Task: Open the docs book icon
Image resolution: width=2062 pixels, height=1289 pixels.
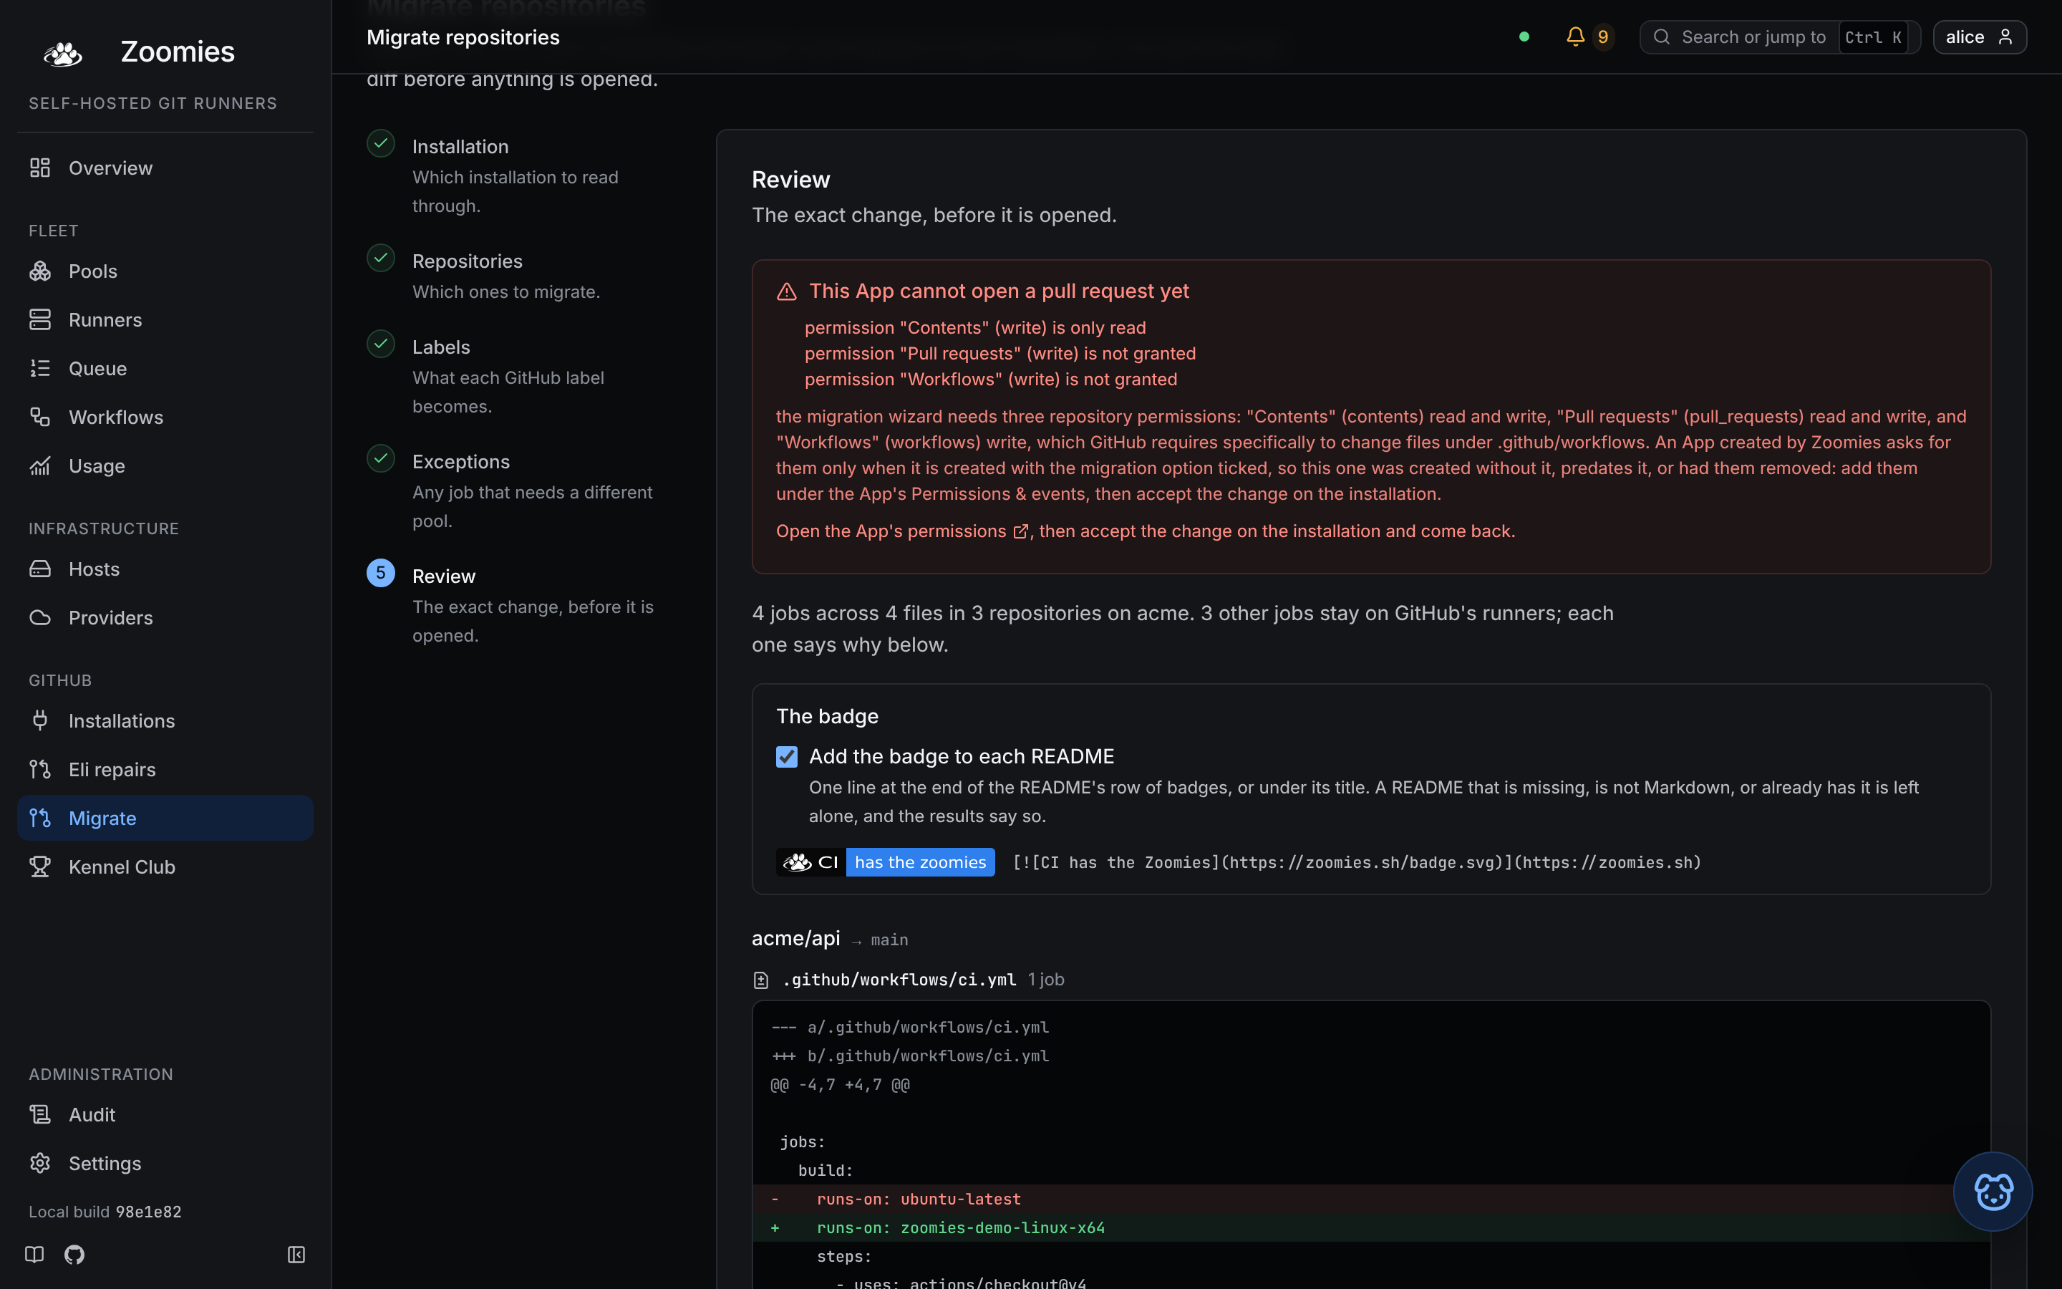Action: click(34, 1254)
